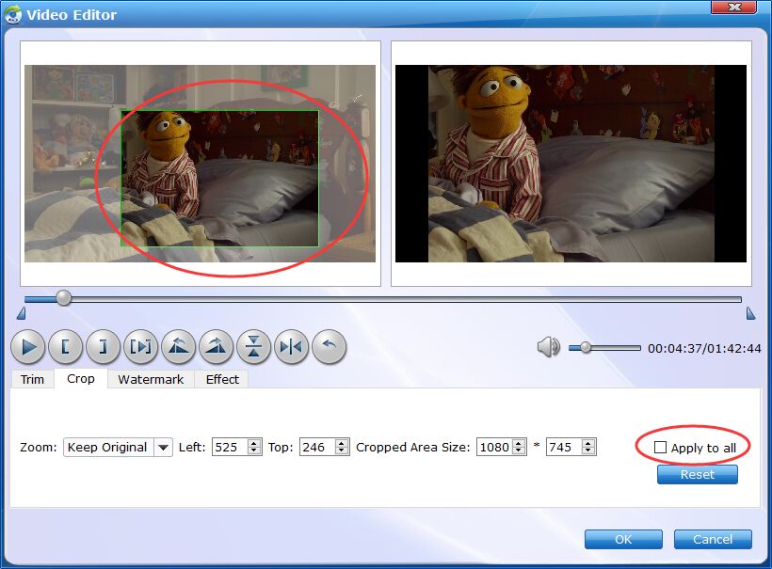
Task: Decrease the Left crop value
Action: click(x=254, y=451)
